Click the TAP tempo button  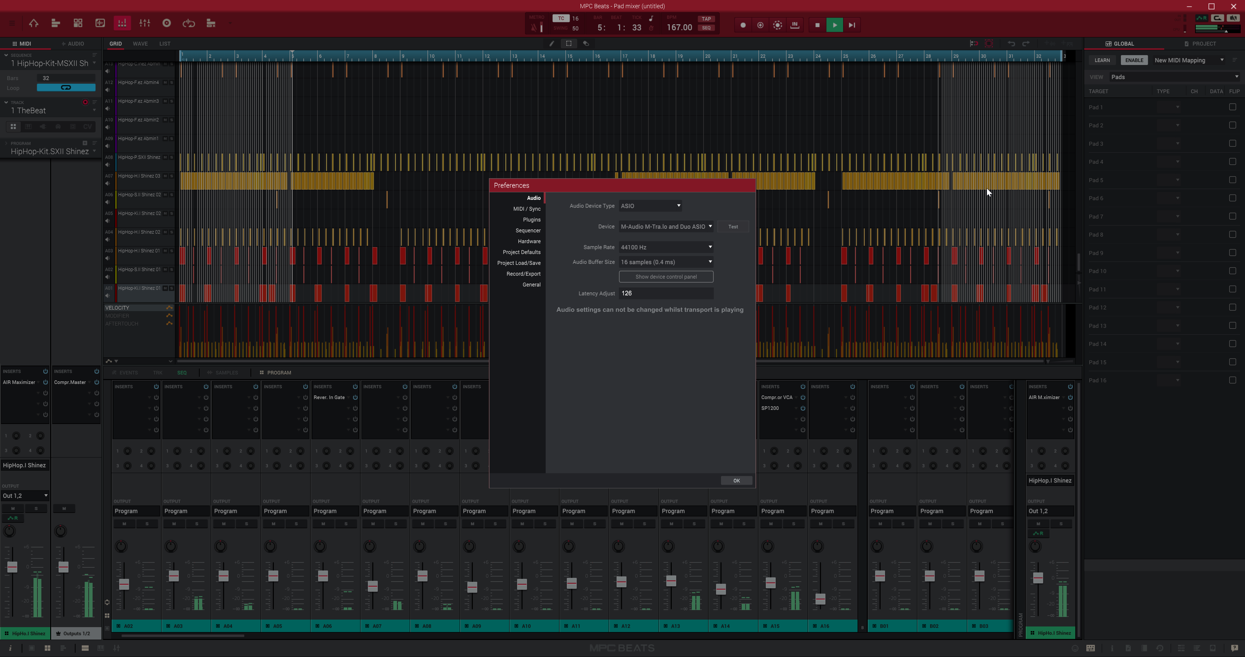pyautogui.click(x=706, y=19)
